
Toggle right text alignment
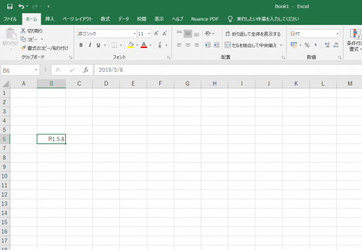point(197,45)
